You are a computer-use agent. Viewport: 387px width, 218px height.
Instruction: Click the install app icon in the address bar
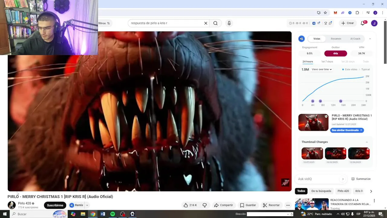(x=319, y=13)
